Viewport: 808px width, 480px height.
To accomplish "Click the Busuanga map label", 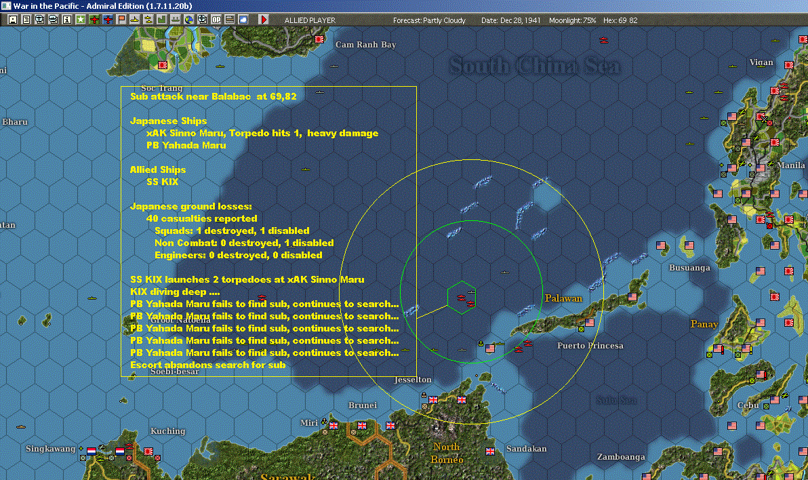I will (x=689, y=268).
